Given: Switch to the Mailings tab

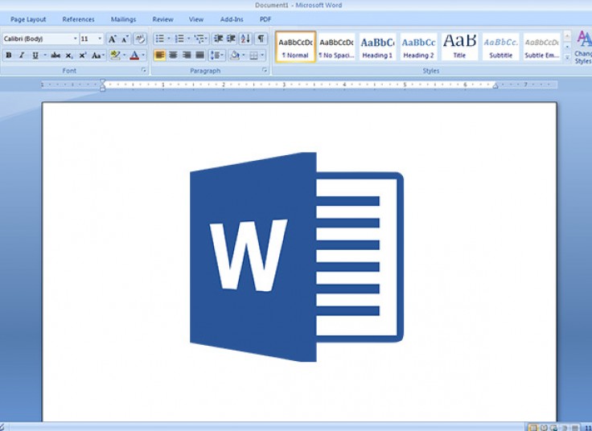Looking at the screenshot, I should [123, 19].
